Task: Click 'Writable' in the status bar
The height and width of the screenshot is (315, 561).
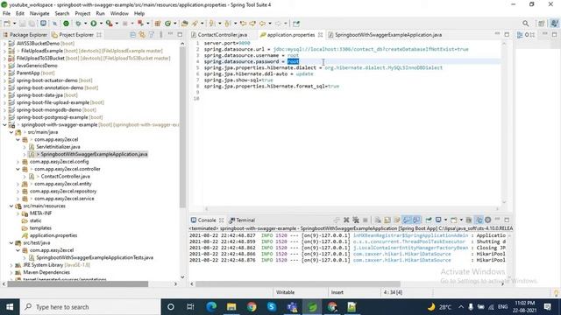Action: 285,292
